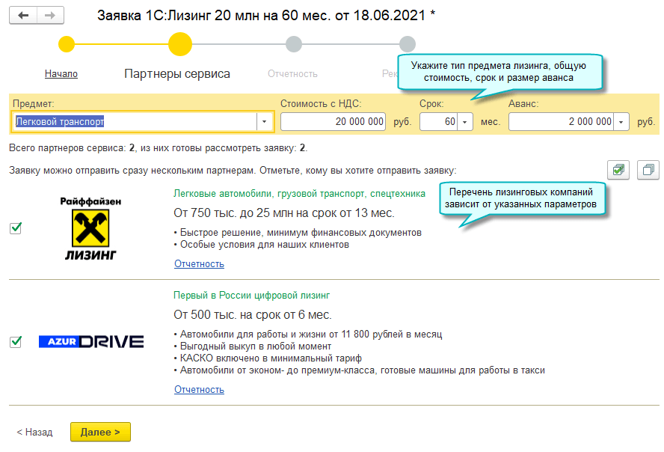The height and width of the screenshot is (452, 664).
Task: Click the forward arrow navigation icon
Action: (x=50, y=15)
